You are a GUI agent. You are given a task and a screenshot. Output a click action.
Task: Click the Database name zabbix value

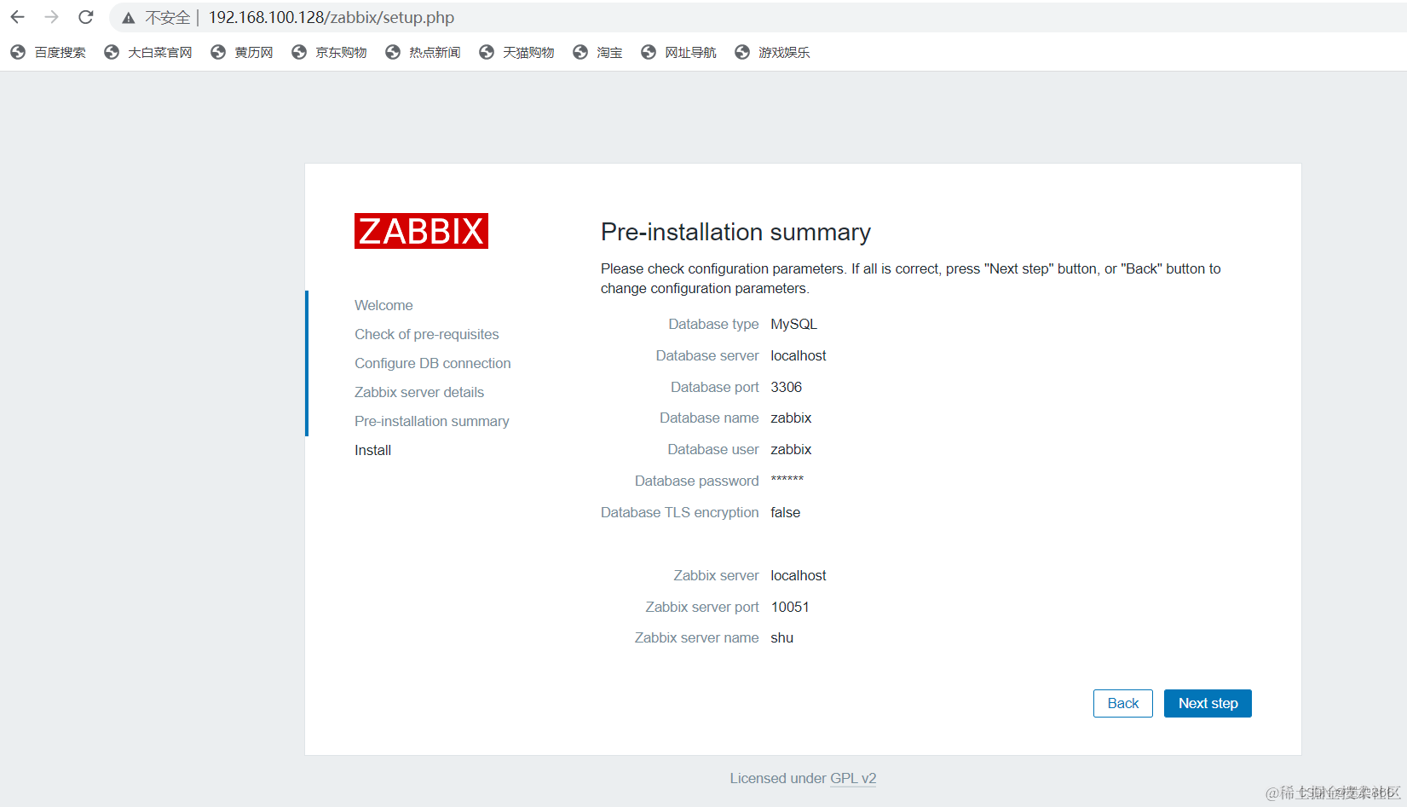pos(791,418)
